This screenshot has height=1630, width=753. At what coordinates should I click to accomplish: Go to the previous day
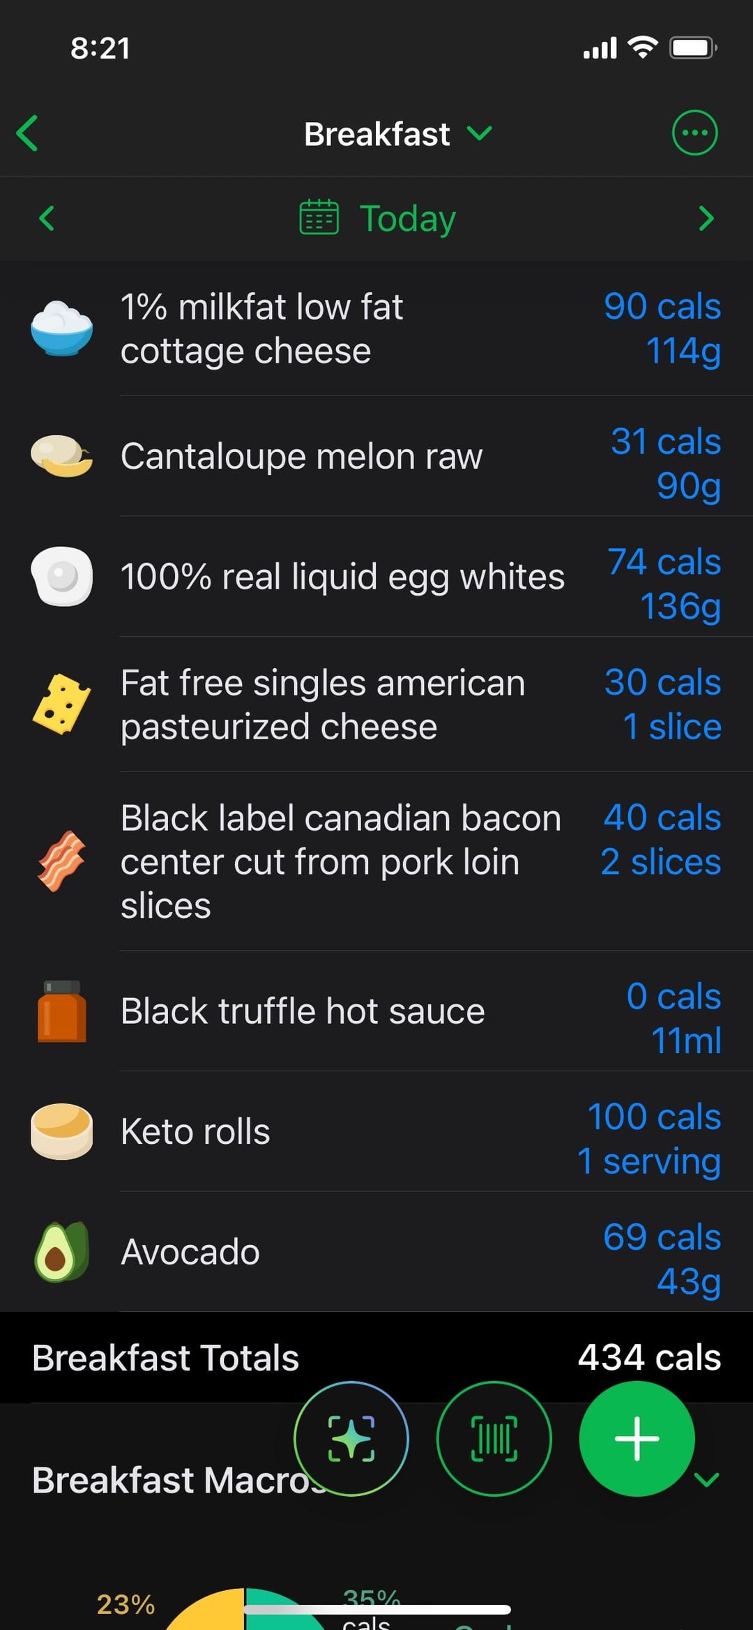click(x=47, y=218)
